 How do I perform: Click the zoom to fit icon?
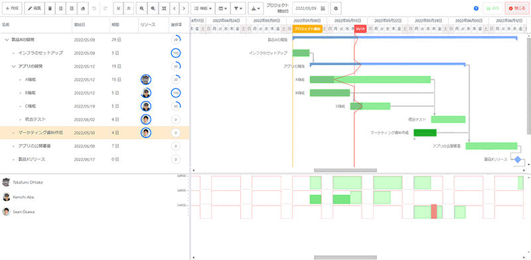click(163, 8)
